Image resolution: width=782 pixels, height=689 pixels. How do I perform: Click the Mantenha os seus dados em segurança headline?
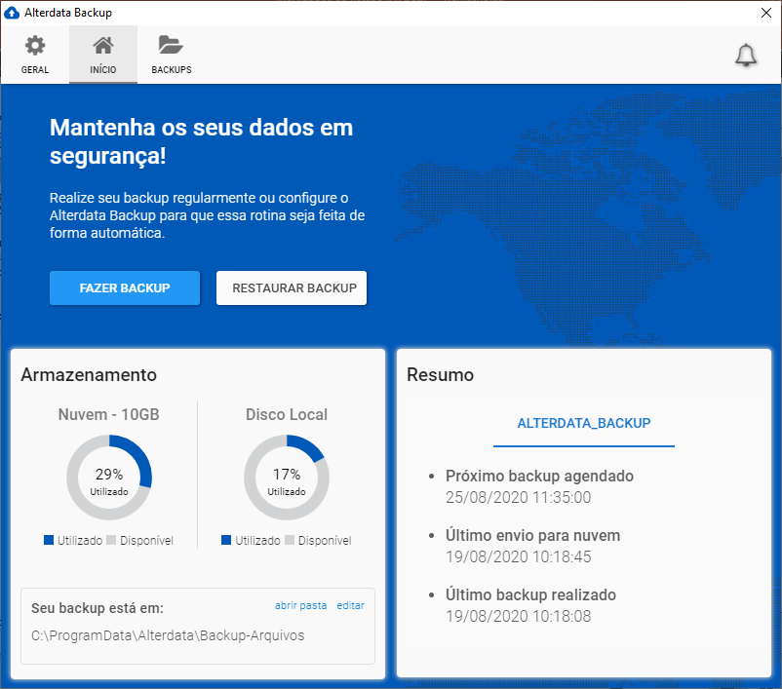[201, 141]
